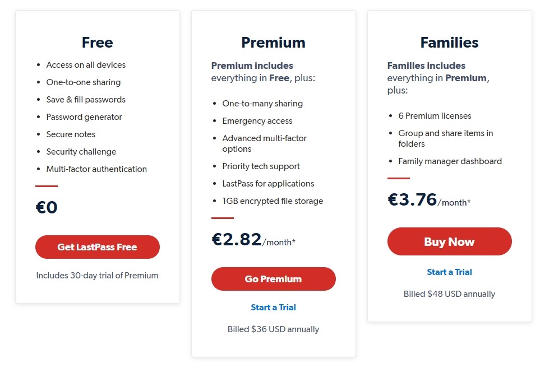The image size is (554, 368).
Task: Click the Go Premium button
Action: [x=274, y=279]
